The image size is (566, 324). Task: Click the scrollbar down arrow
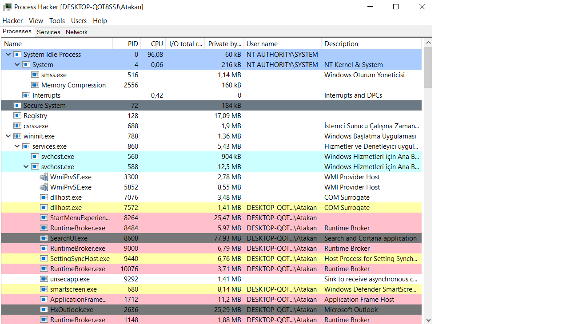click(x=428, y=320)
